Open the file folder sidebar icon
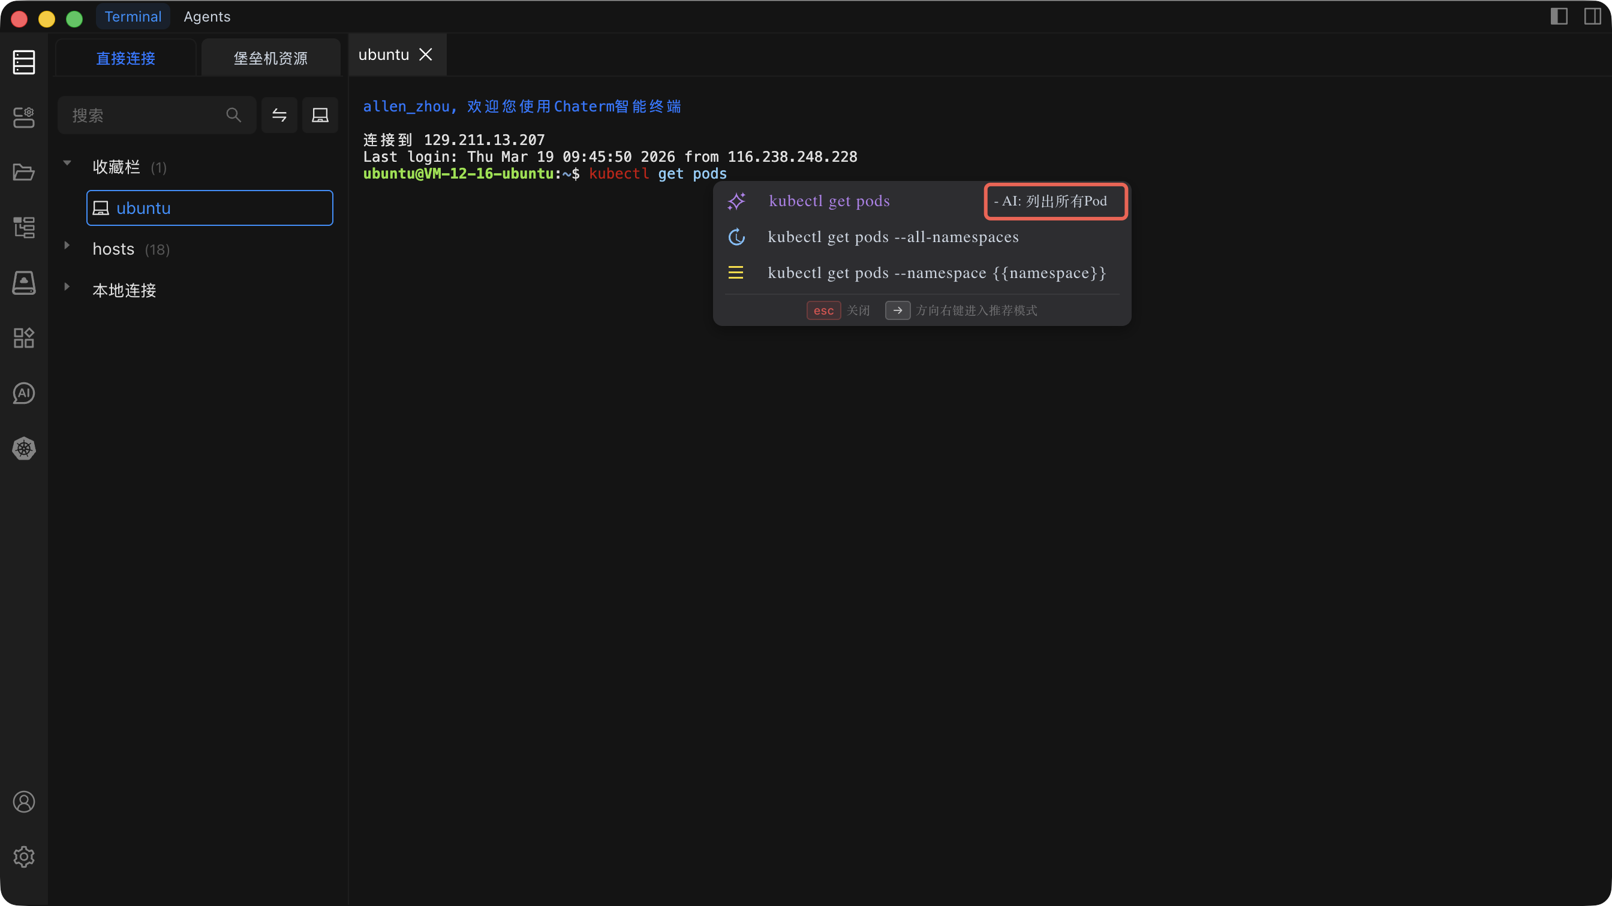 click(24, 172)
